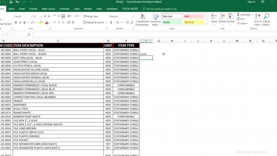Open the Data tab

[77, 9]
